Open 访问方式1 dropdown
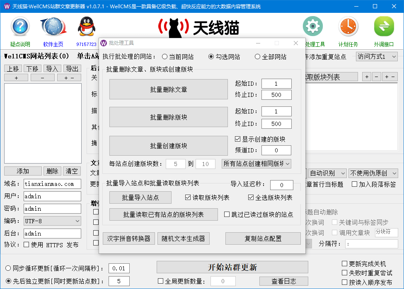 click(x=377, y=57)
